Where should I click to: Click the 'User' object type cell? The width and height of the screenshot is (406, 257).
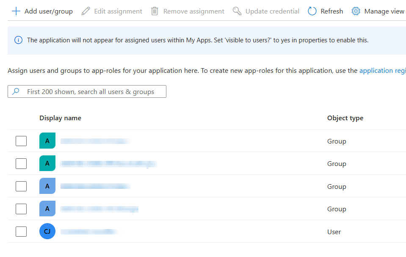tap(334, 232)
